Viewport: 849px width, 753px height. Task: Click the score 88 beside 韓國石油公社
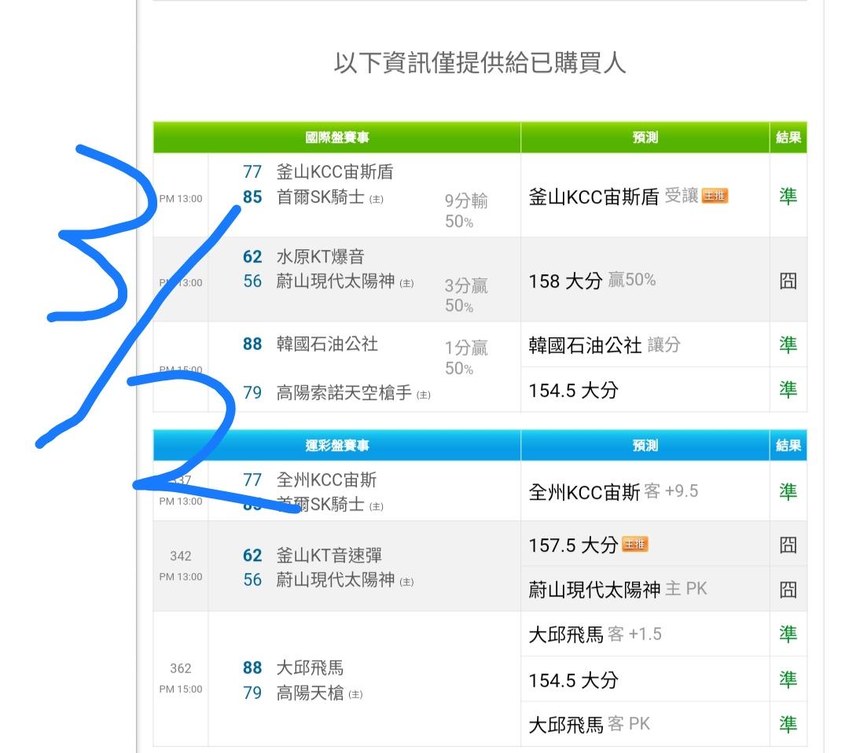(x=252, y=343)
